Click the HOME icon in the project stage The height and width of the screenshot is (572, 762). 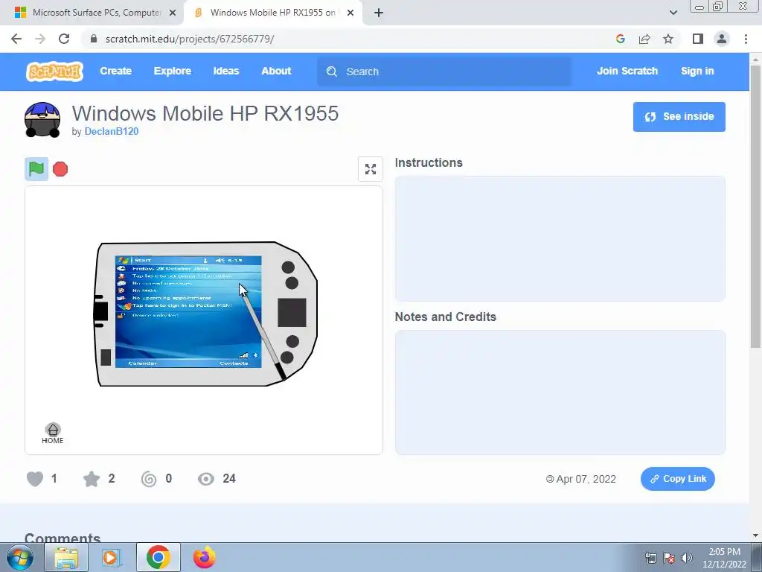click(53, 433)
